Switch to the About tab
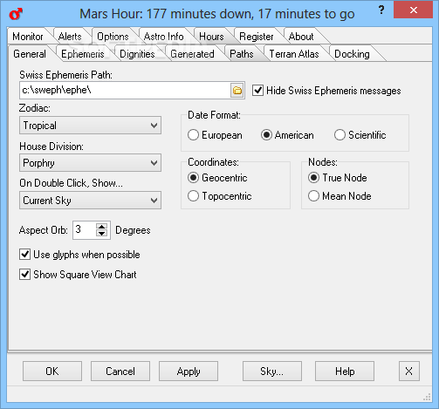The height and width of the screenshot is (409, 439). (x=301, y=37)
